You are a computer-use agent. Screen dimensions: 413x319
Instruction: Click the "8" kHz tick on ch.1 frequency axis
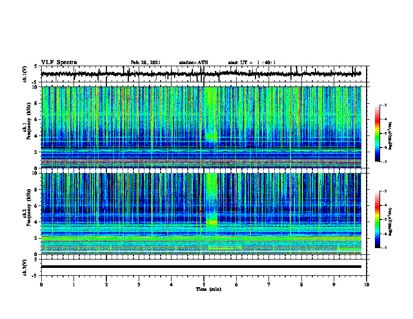[37, 103]
